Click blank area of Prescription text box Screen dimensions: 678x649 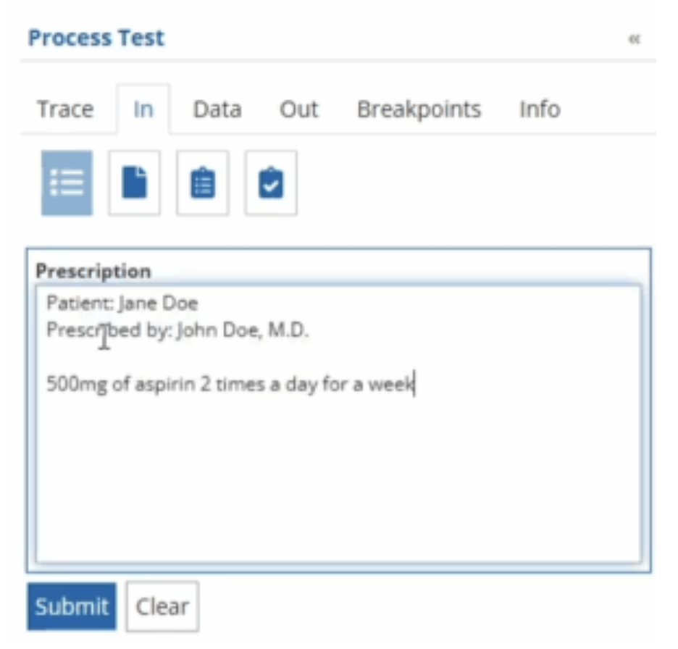pos(338,478)
